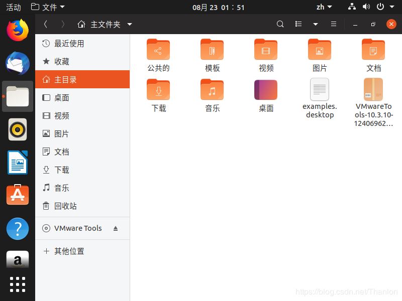The height and width of the screenshot is (301, 402).
Task: Eject the VMware Tools disc
Action: tap(116, 228)
